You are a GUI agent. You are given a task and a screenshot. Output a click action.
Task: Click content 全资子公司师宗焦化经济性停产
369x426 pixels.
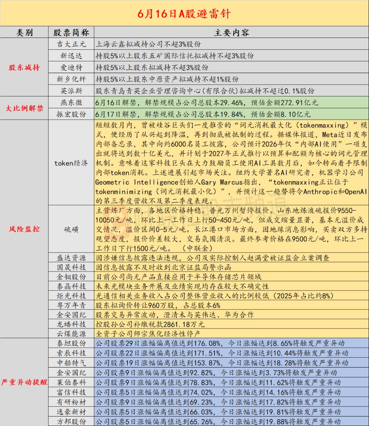[x=148, y=334]
